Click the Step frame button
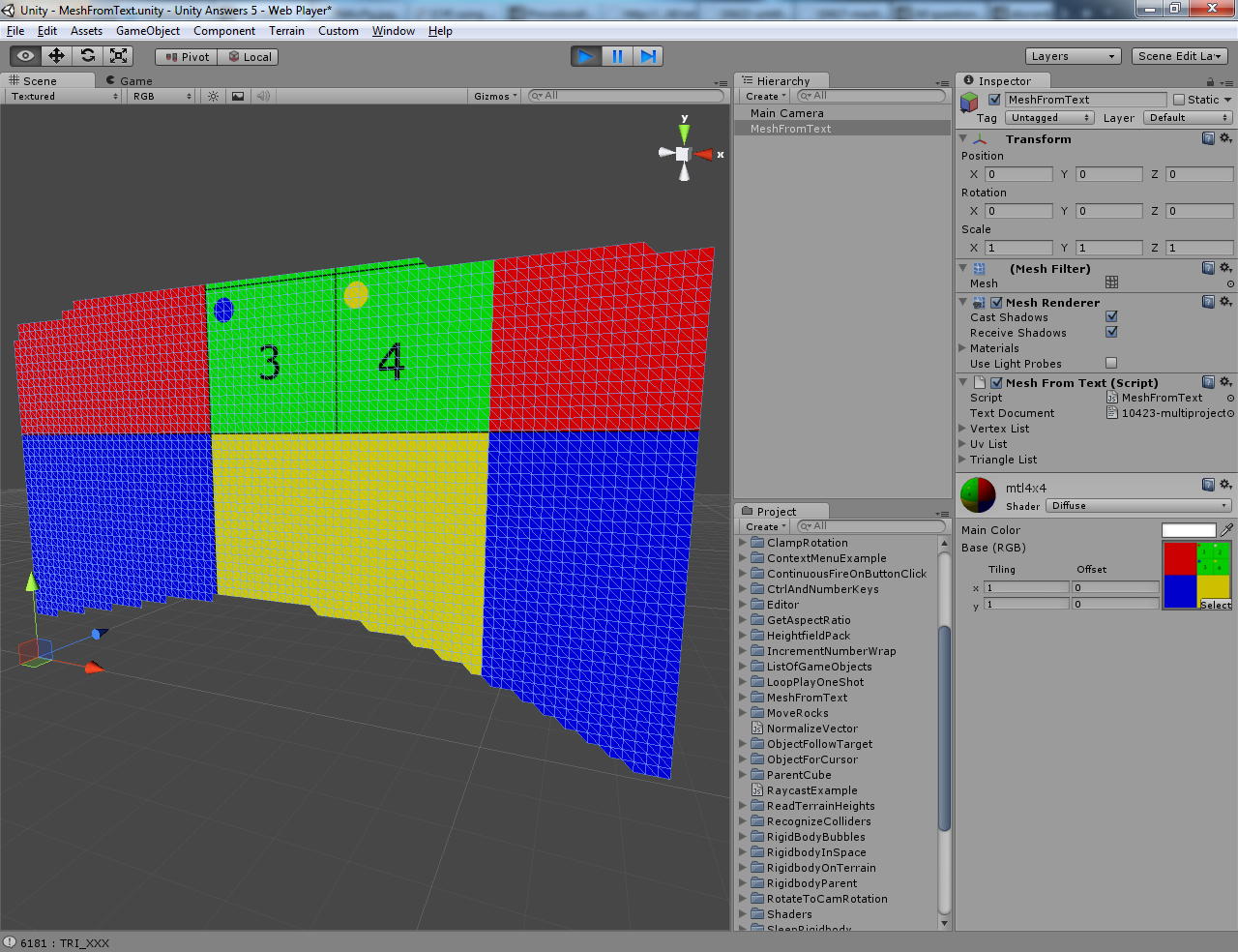Image resolution: width=1238 pixels, height=952 pixels. 648,56
